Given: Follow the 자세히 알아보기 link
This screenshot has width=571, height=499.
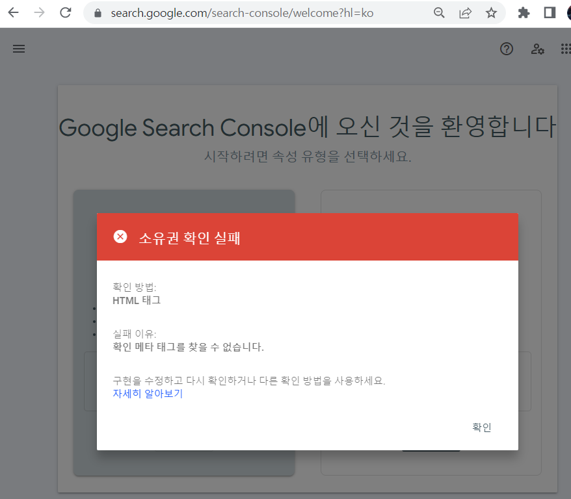Looking at the screenshot, I should pyautogui.click(x=148, y=394).
